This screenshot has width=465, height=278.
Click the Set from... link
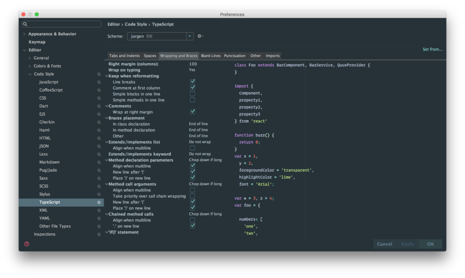click(x=432, y=49)
